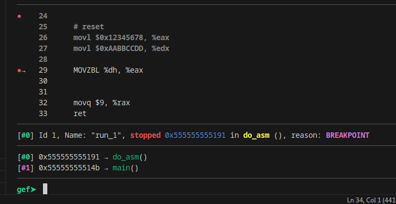396x204 pixels.
Task: Click the [#1] frame index label
Action: coord(26,168)
